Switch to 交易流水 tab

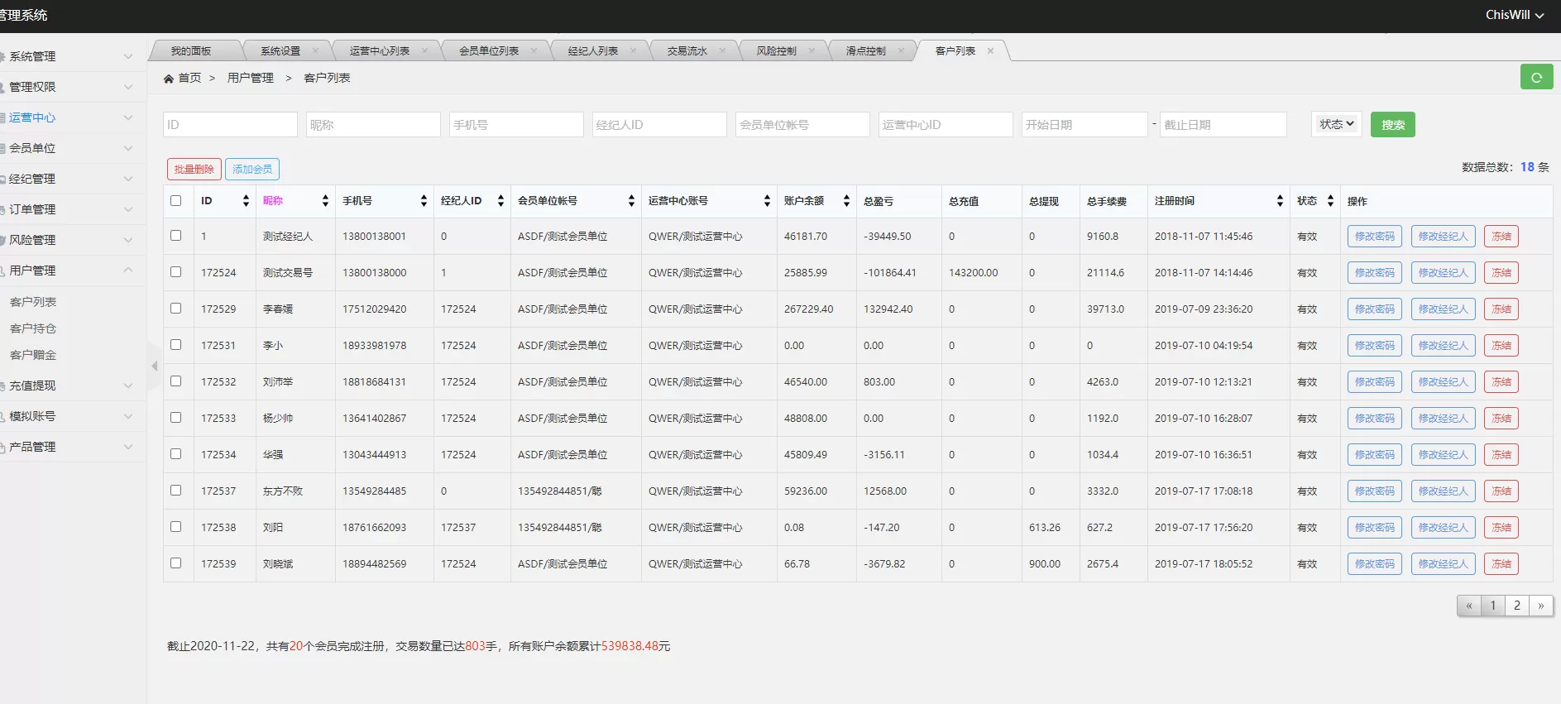click(687, 50)
